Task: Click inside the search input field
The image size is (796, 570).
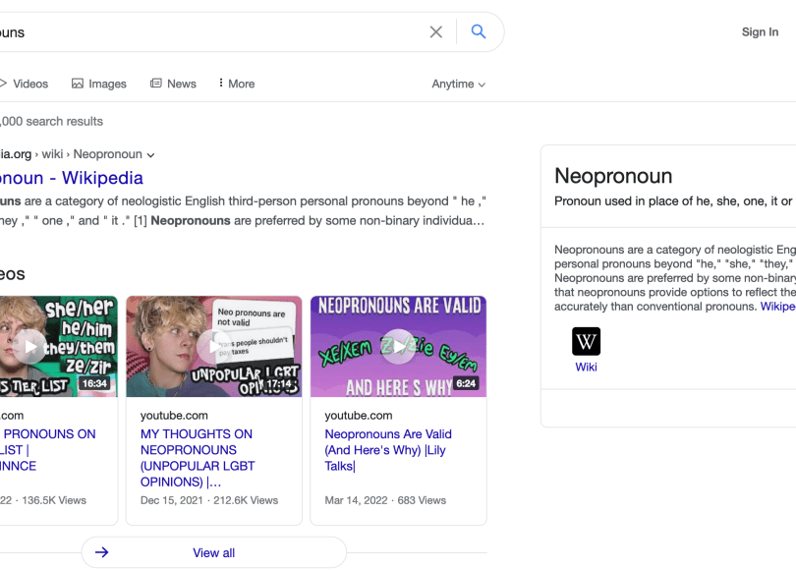Action: pos(197,32)
